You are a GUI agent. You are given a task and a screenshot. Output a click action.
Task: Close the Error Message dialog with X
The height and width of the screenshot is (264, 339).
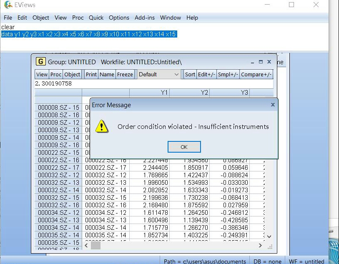273,105
